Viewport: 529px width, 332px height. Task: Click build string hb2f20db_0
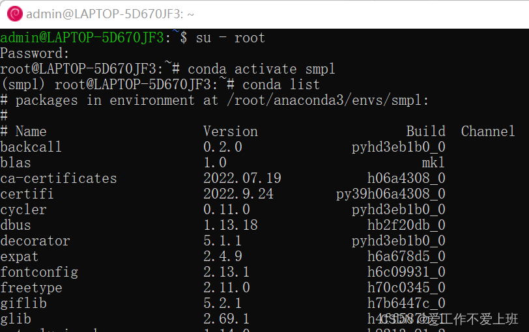pos(407,225)
